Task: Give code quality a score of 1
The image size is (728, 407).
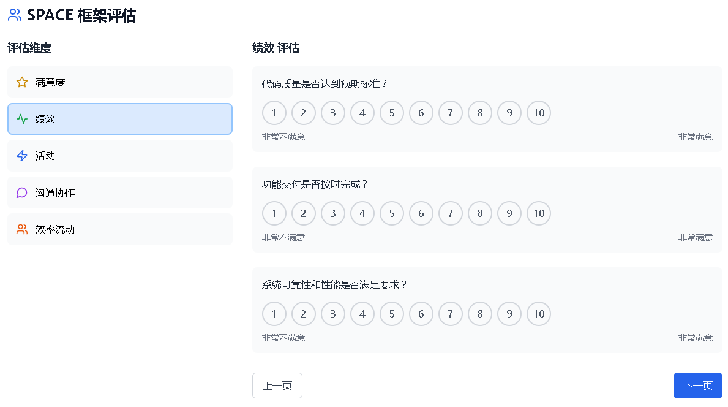Action: point(274,113)
